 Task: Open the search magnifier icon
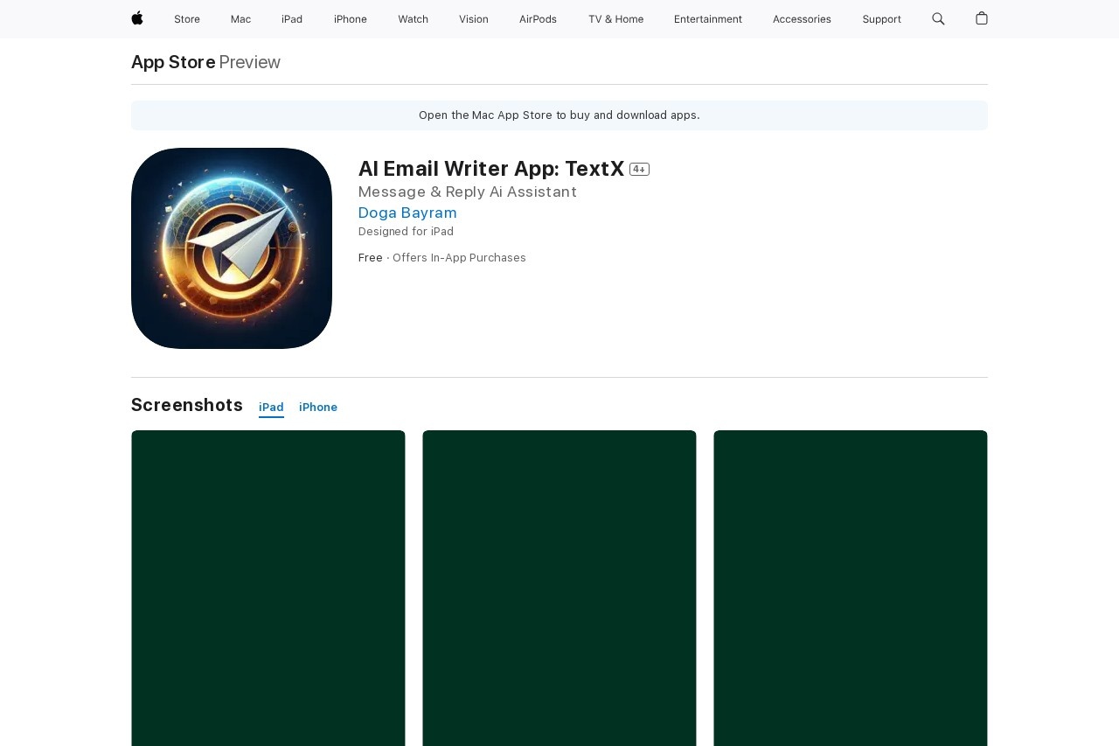pos(938,18)
